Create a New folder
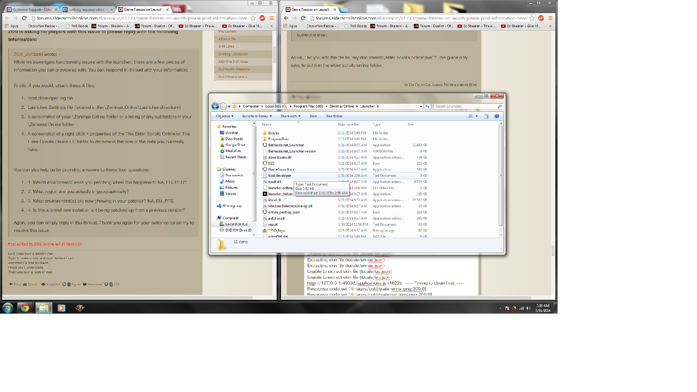697x392 pixels. (x=334, y=116)
